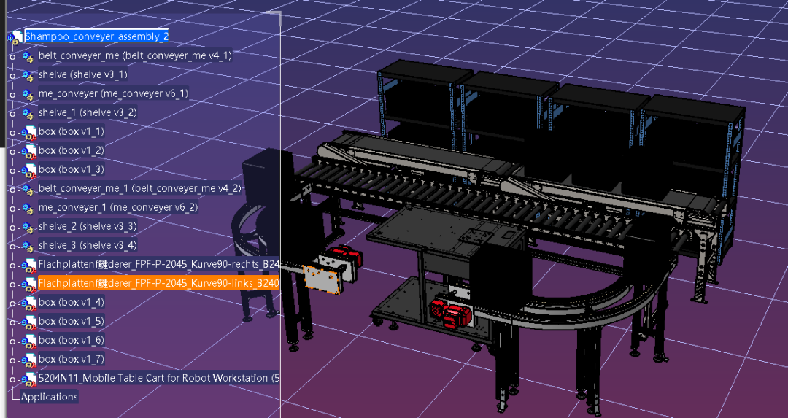Select 'box (box v1_2)' label
This screenshot has width=788, height=418.
[72, 150]
